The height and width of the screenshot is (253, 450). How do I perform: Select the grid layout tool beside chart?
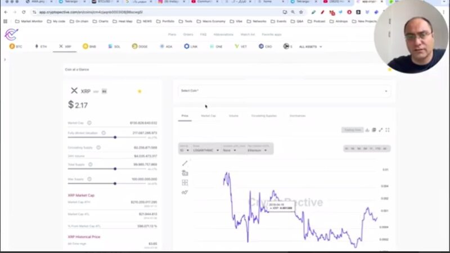[x=184, y=183]
